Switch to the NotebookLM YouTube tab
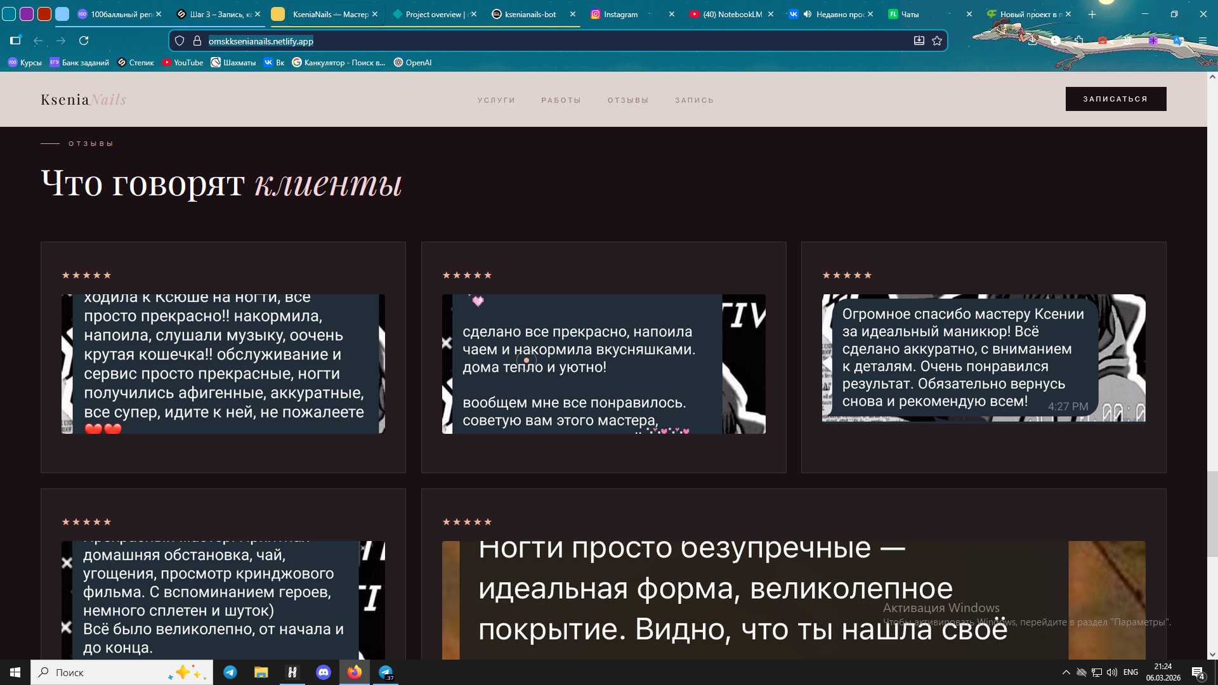 (x=732, y=14)
